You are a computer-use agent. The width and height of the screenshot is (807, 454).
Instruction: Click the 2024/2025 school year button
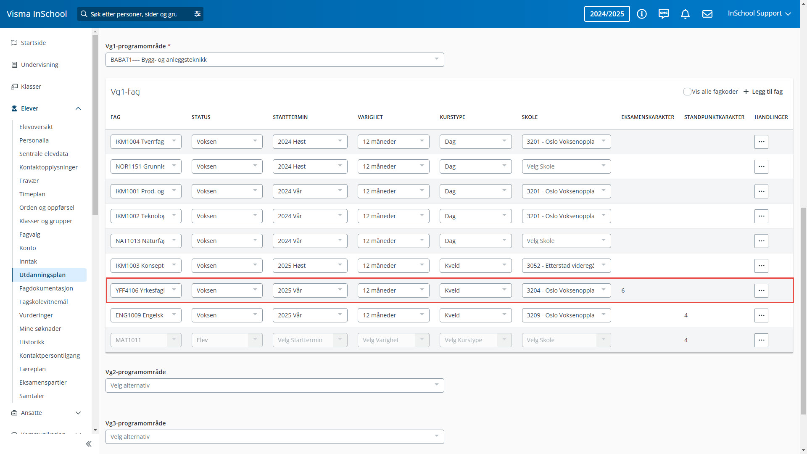(607, 14)
